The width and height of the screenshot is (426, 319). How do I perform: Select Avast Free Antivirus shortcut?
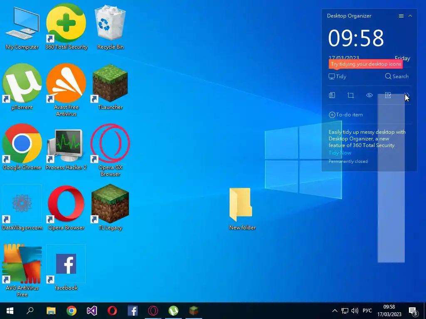point(66,90)
